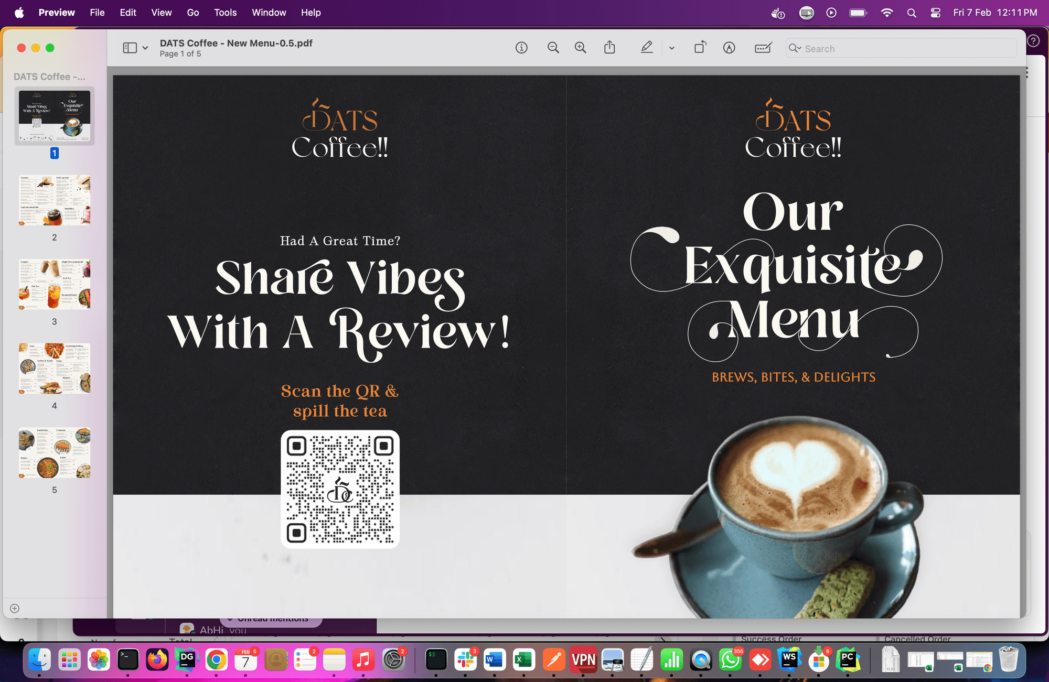Click the Wi-Fi status icon in menu bar
The image size is (1049, 682).
887,13
